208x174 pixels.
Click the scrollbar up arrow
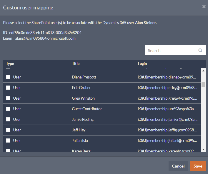[x=203, y=71]
